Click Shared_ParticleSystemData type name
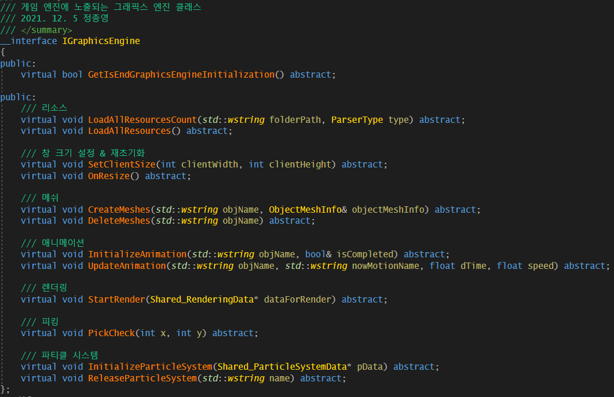Viewport: 614px width, 397px height. tap(282, 367)
